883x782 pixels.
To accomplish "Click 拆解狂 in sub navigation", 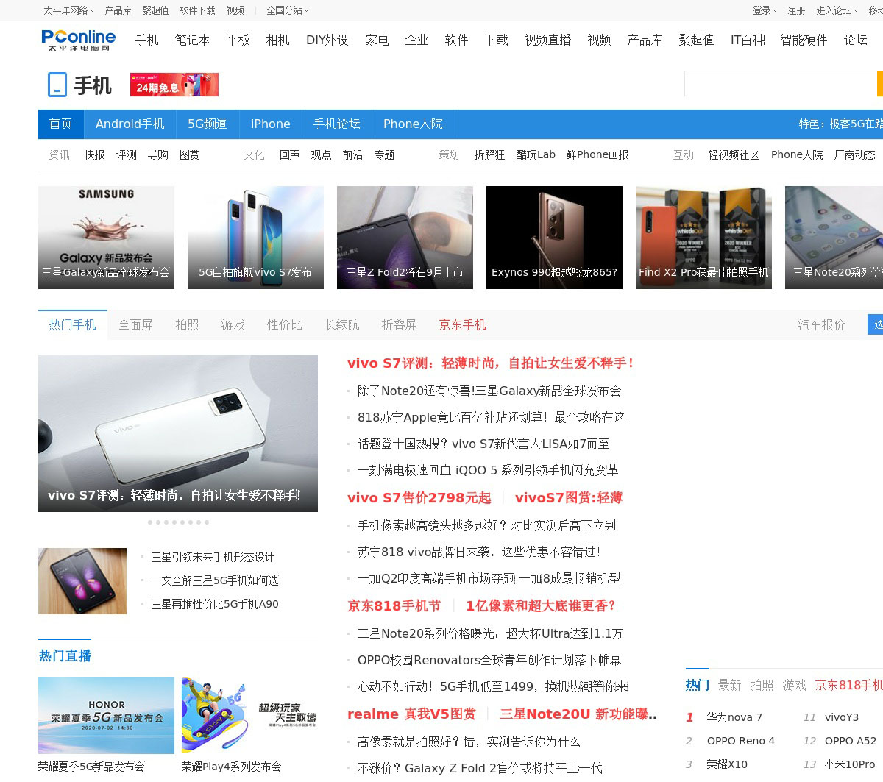I will pos(489,155).
